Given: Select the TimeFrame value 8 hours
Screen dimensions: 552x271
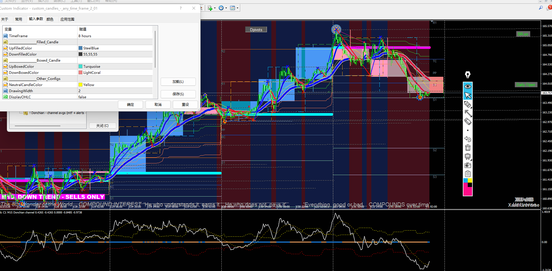Looking at the screenshot, I should point(115,36).
